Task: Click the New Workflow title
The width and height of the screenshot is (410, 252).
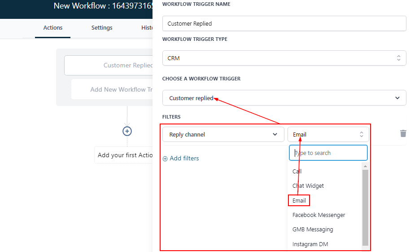Action: [x=103, y=6]
